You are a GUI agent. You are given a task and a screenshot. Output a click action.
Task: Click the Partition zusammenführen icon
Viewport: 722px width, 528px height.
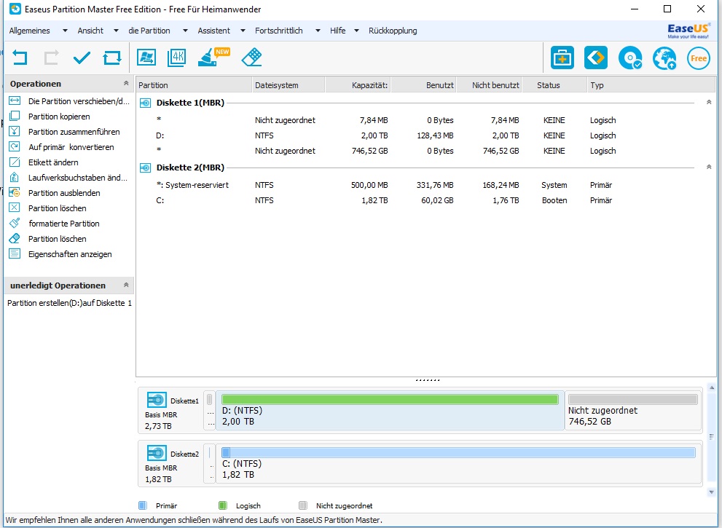pos(15,131)
